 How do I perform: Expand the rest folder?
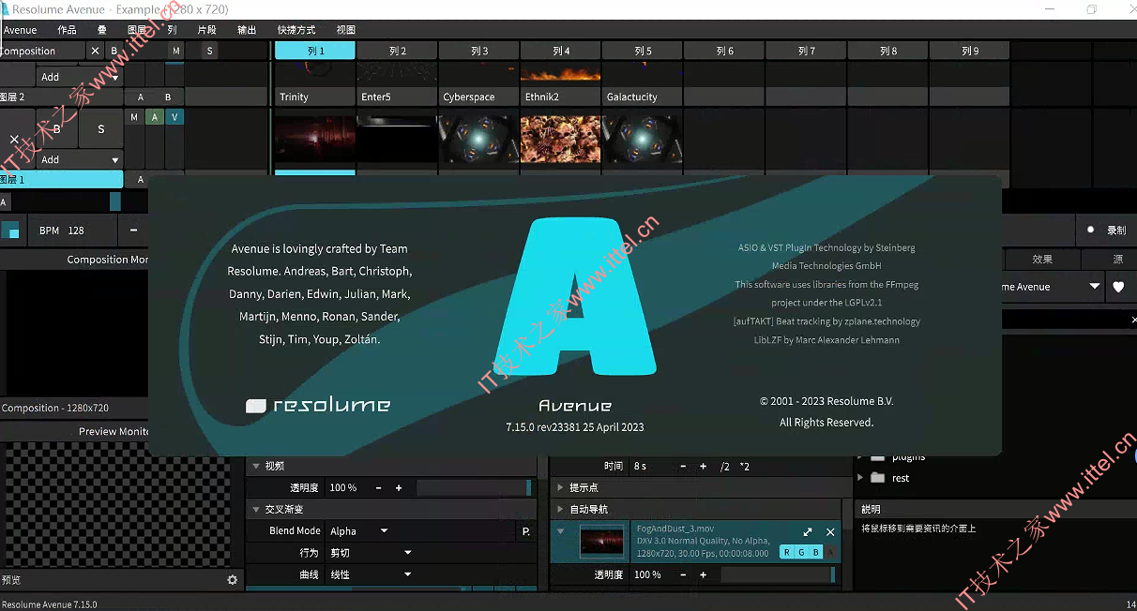point(862,478)
